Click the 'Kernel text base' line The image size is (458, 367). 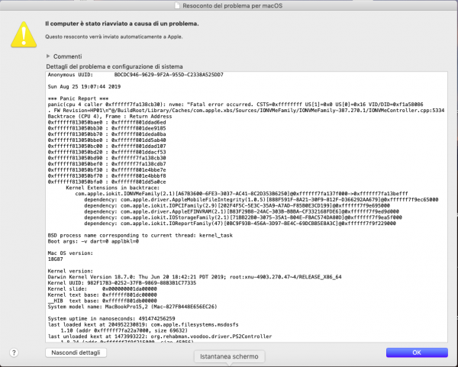click(102, 295)
